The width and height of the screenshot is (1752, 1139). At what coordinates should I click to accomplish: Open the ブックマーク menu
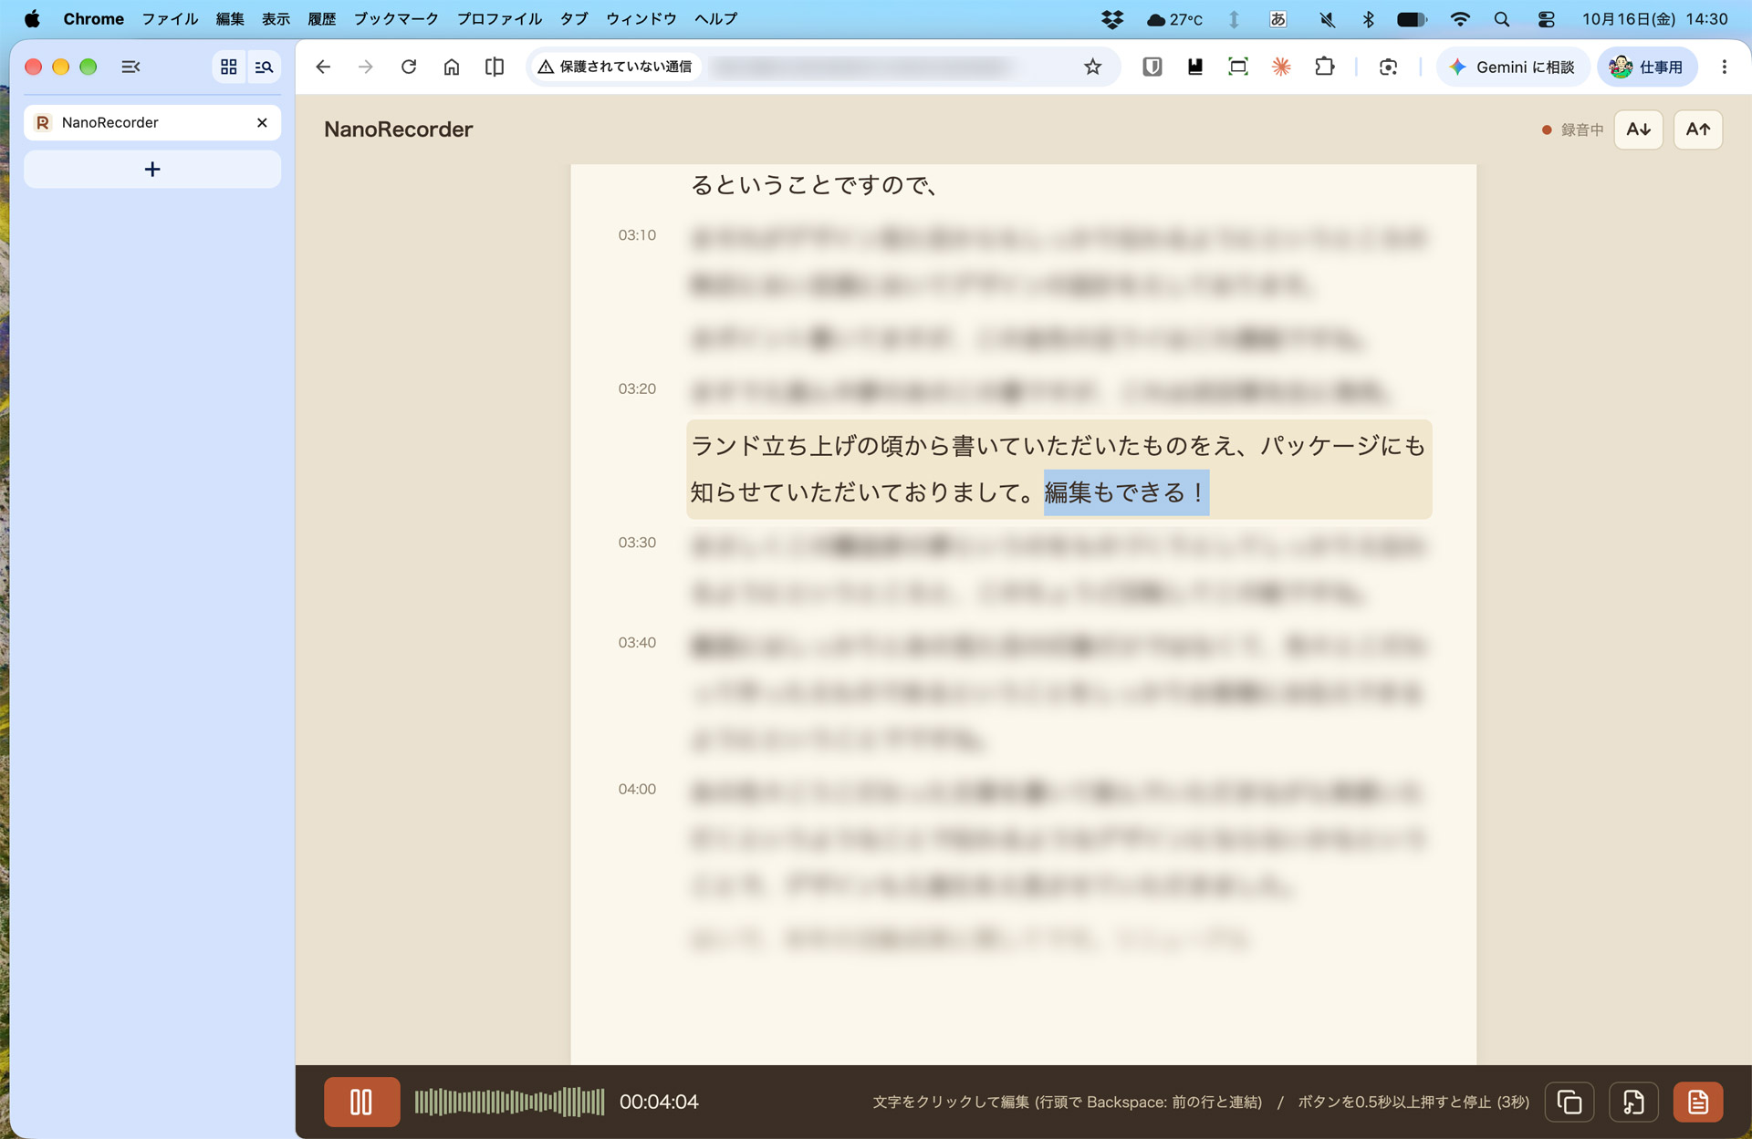pyautogui.click(x=396, y=18)
